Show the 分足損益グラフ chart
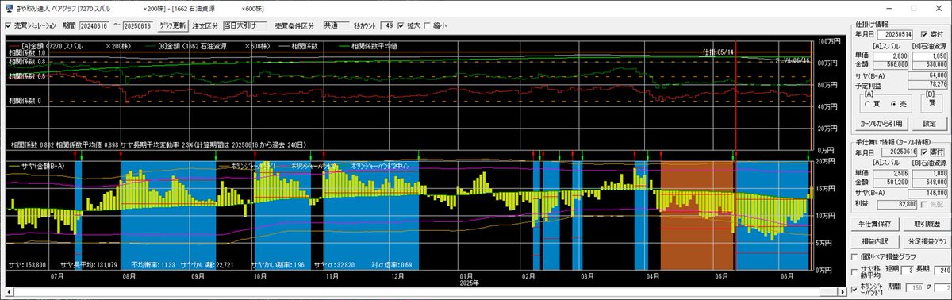The image size is (952, 300). coord(927,240)
